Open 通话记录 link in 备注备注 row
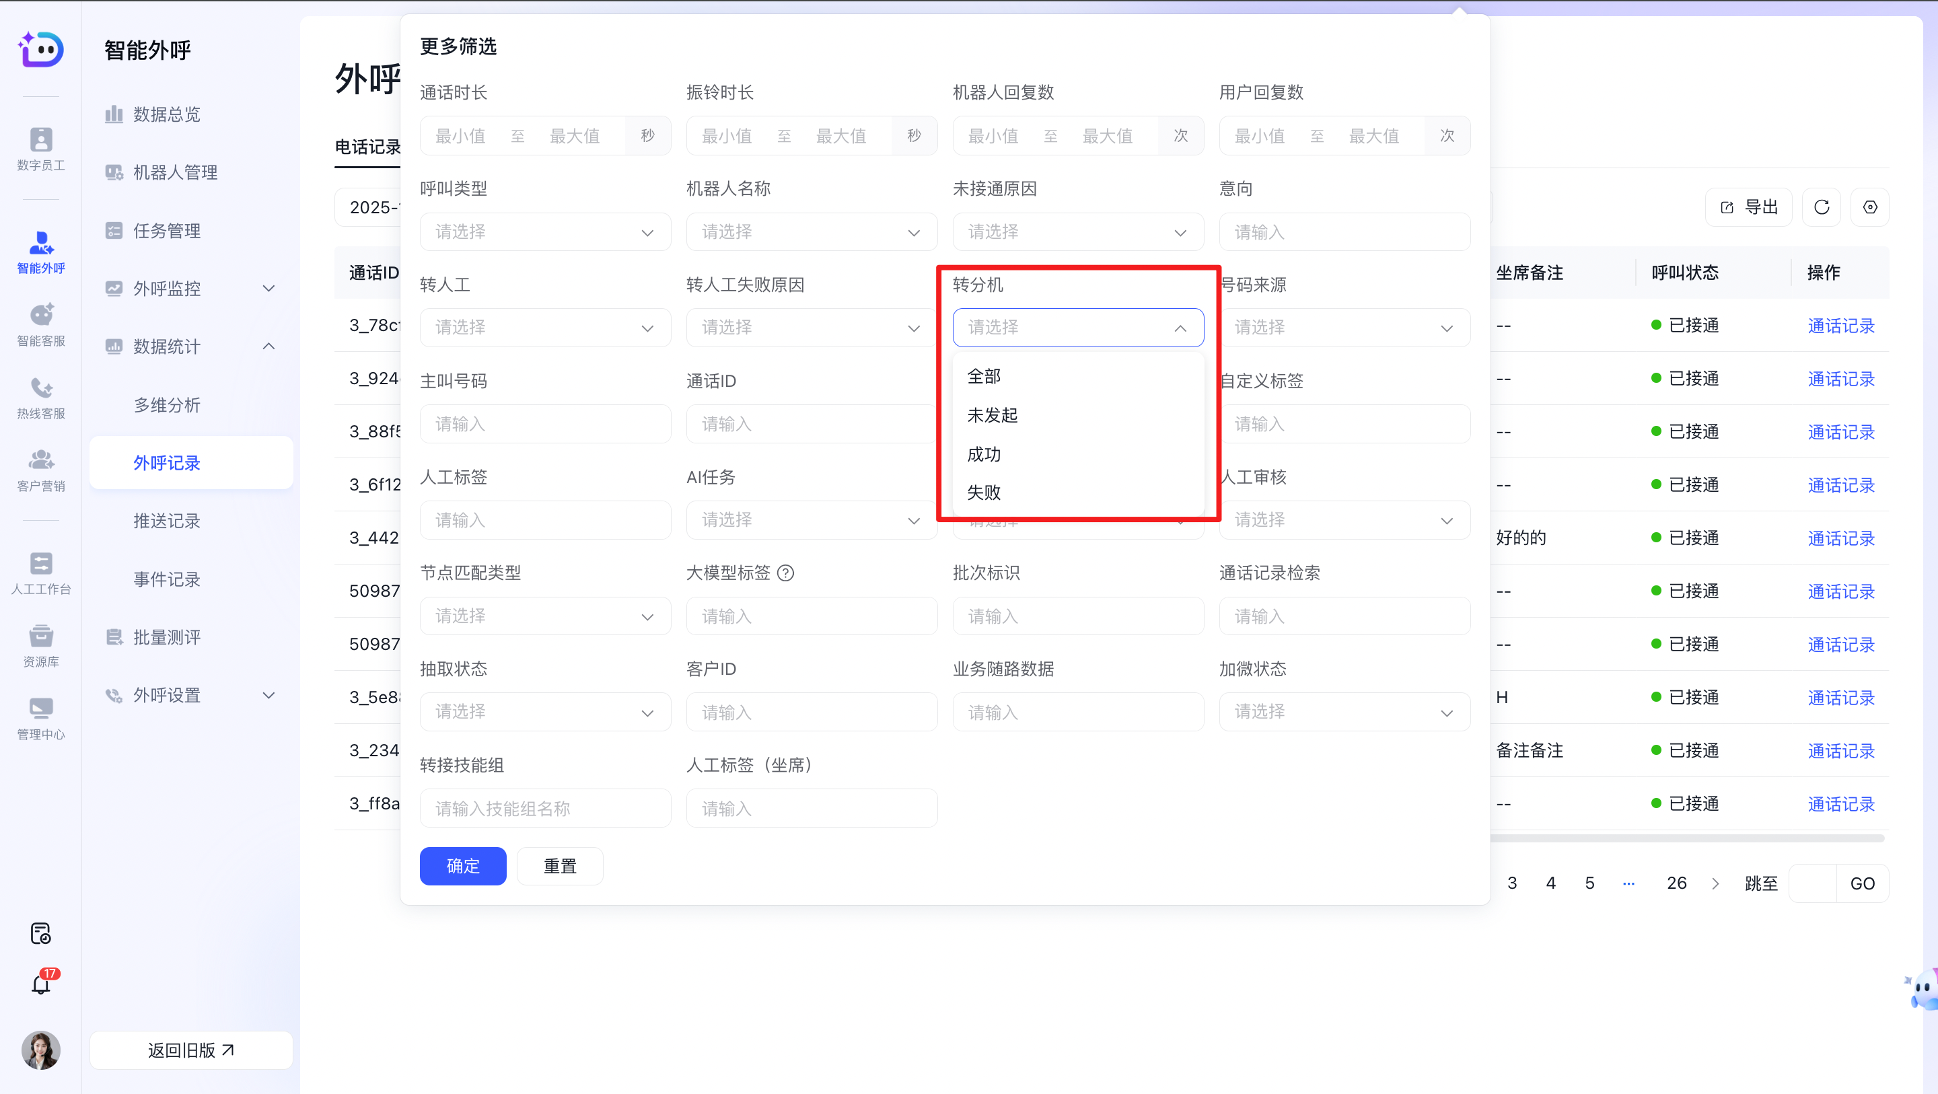The width and height of the screenshot is (1938, 1094). [1841, 751]
